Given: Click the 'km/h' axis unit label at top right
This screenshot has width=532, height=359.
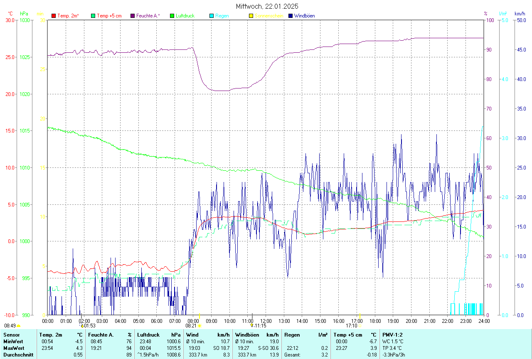Looking at the screenshot, I should coord(520,14).
